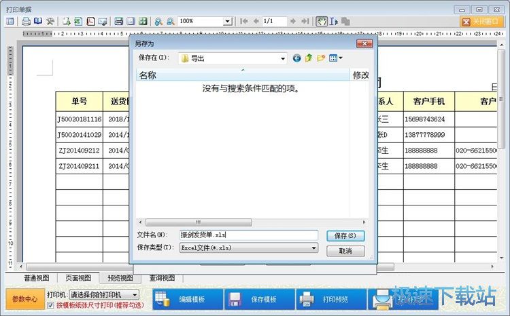Click the 编辑模板 button

[188, 299]
